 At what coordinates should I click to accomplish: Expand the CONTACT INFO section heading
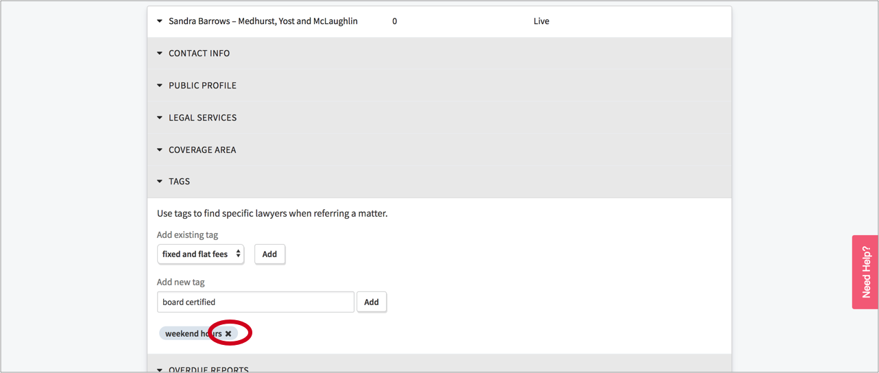[x=199, y=53]
